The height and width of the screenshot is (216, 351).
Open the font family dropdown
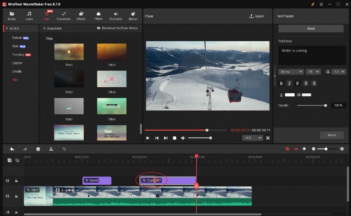pos(291,72)
